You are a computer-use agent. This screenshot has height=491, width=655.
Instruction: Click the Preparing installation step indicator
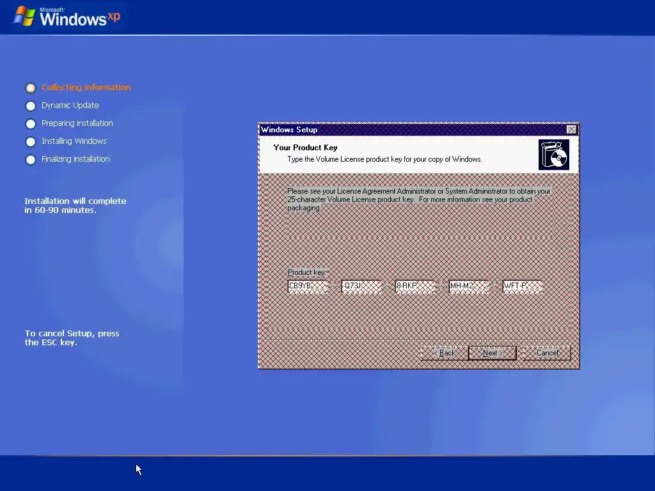[31, 123]
